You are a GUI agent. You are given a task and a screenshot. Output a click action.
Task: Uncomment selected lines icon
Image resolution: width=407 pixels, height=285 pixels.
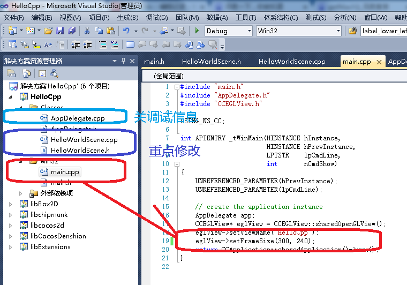pos(115,44)
